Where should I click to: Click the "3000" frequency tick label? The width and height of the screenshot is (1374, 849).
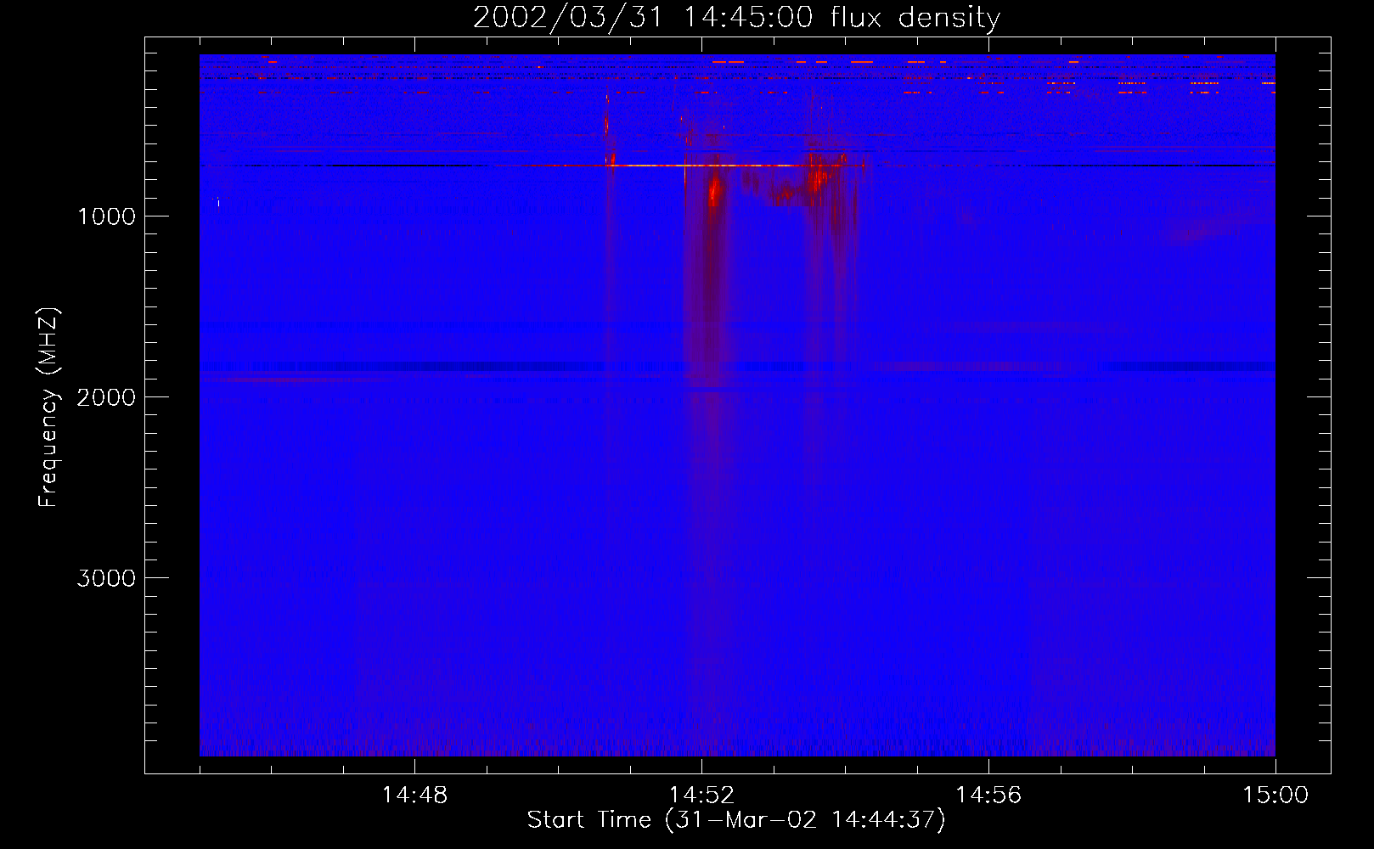[x=106, y=578]
